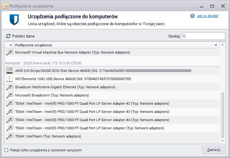Click the refresh icon beside Pobierz dane
The width and height of the screenshot is (230, 158).
pos(8,36)
